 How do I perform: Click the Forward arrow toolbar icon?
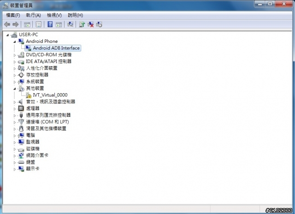pos(15,24)
